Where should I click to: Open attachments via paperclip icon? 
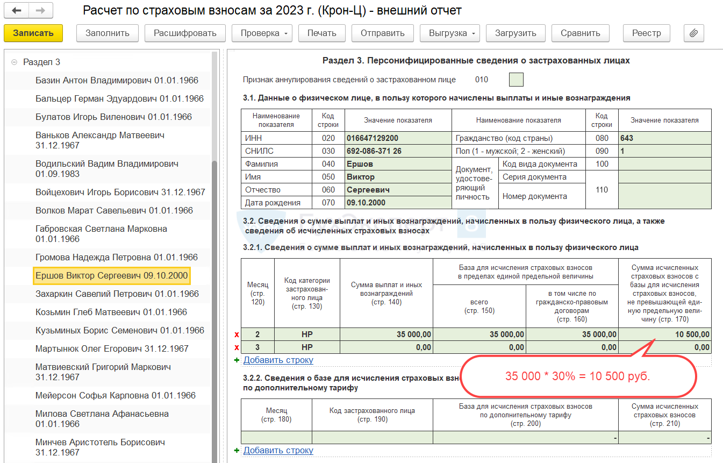(693, 33)
